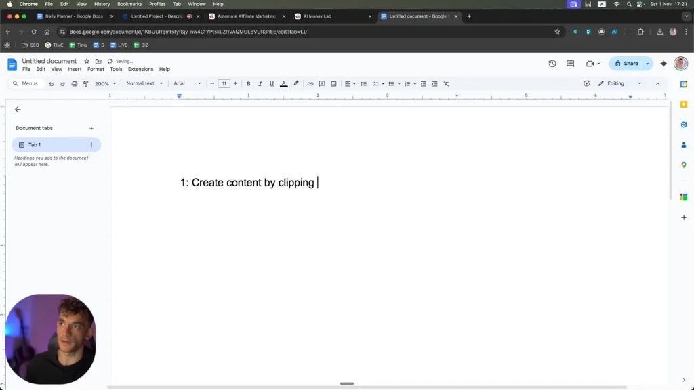Open the text color picker

click(284, 83)
